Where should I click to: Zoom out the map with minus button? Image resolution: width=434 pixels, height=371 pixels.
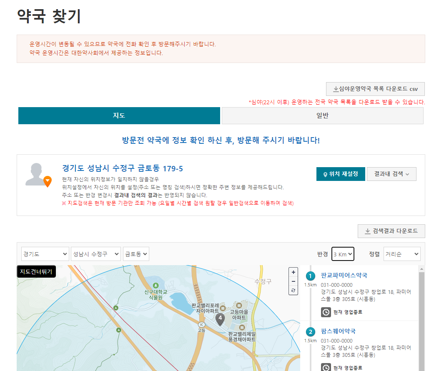point(293,281)
